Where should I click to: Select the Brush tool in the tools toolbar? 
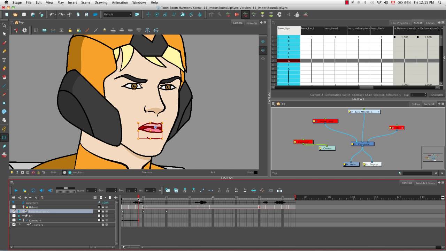tap(4, 43)
